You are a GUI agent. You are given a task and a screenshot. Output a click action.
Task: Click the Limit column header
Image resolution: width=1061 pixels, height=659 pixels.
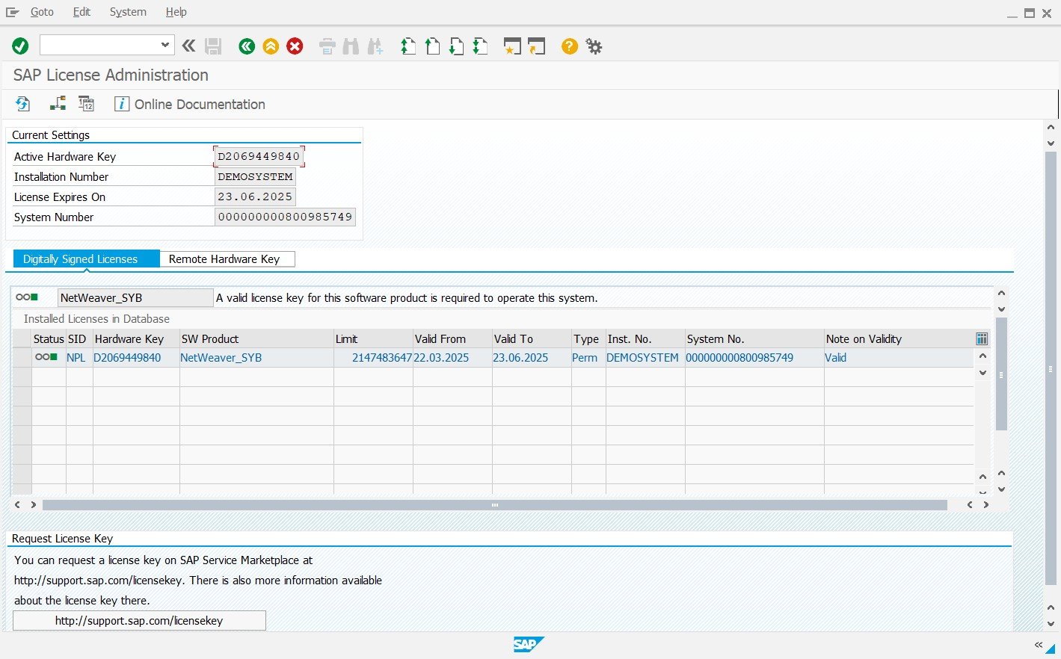click(x=373, y=339)
